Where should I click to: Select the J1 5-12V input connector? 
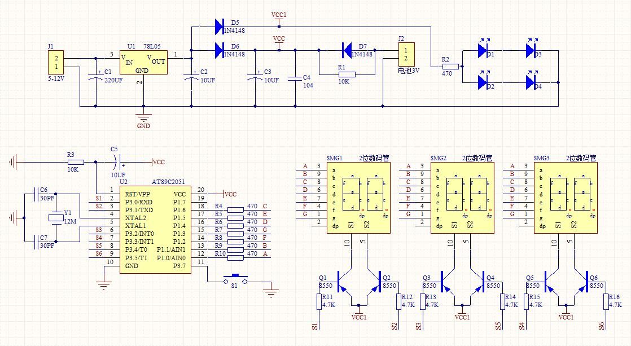56,62
